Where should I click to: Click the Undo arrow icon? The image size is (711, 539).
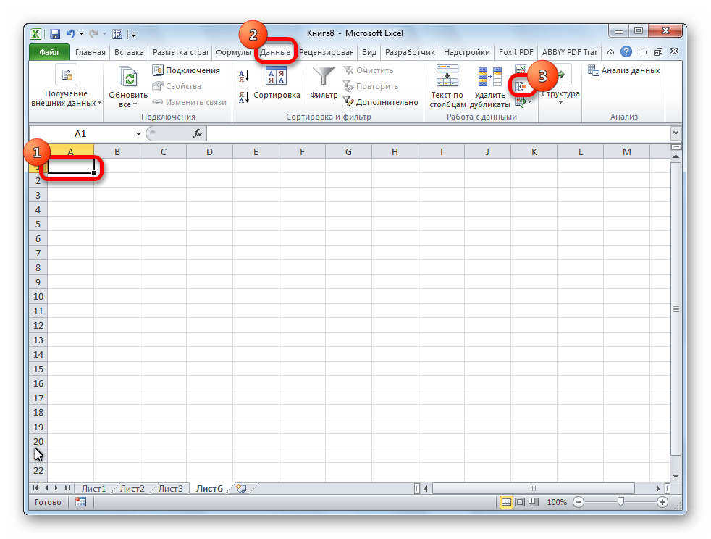(x=71, y=33)
